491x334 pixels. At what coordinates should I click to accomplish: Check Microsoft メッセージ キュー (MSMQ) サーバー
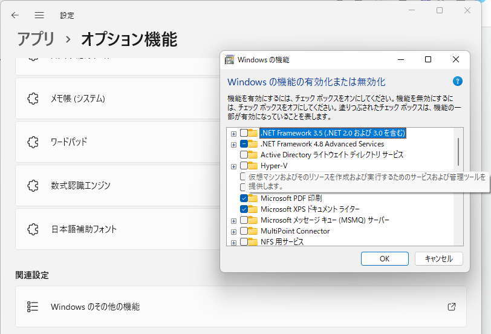(x=244, y=220)
